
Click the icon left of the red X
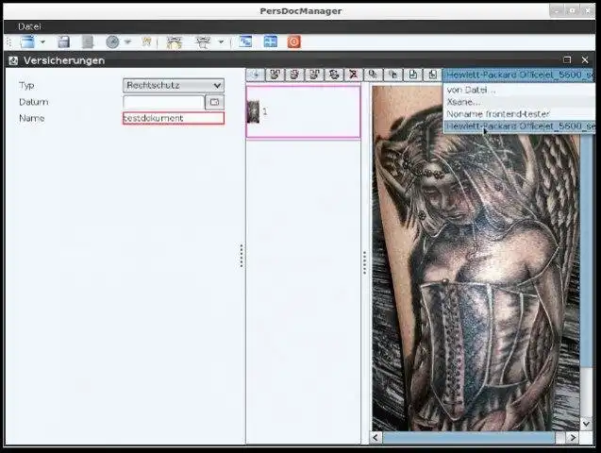(334, 75)
